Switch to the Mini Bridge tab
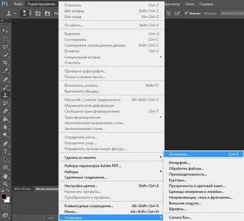This screenshot has height=221, width=244. (22, 189)
